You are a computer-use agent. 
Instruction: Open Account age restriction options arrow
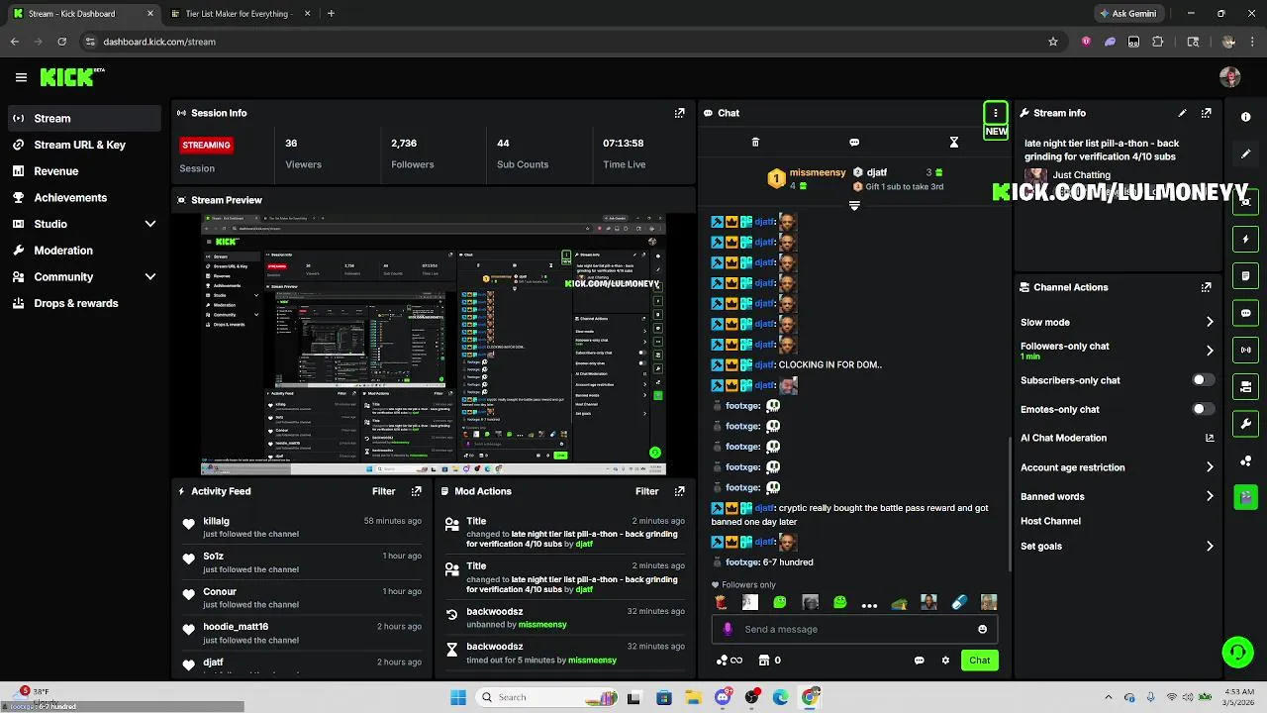1210,467
